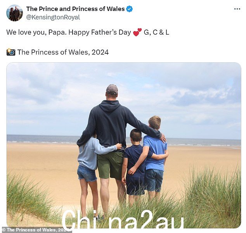Open the round profile avatar picture

[x=14, y=13]
